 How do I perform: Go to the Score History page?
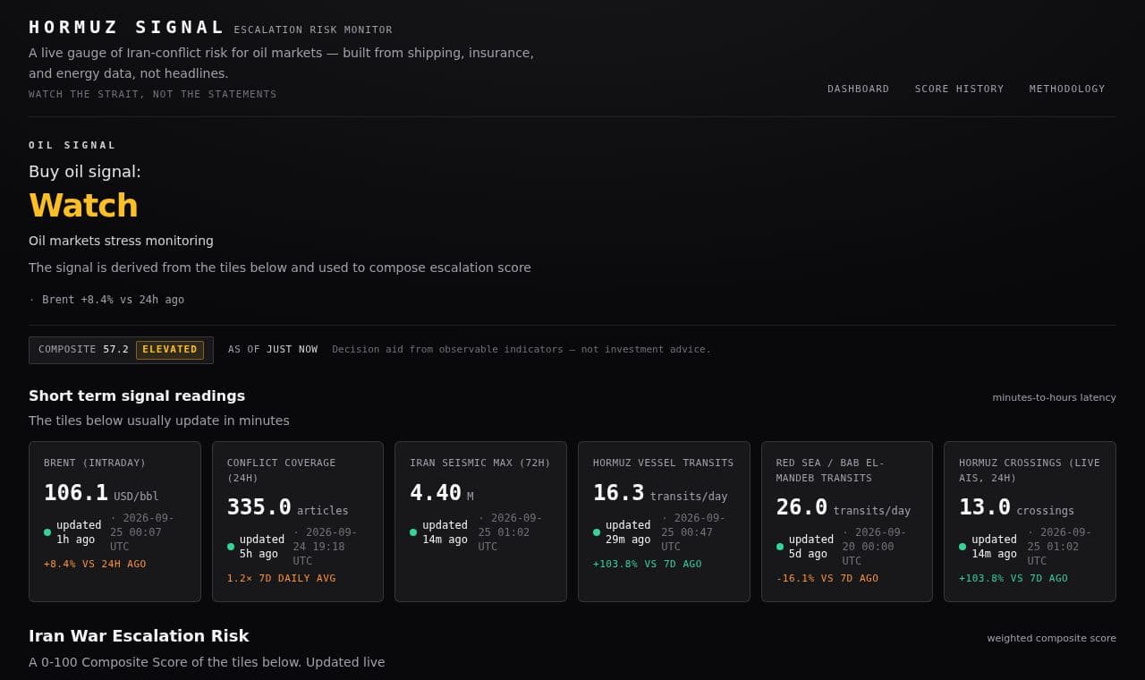click(959, 89)
